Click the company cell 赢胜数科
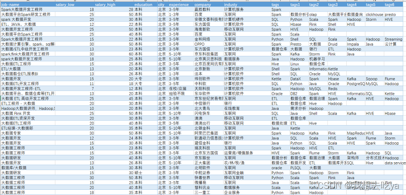The image size is (406, 195). click(208, 10)
